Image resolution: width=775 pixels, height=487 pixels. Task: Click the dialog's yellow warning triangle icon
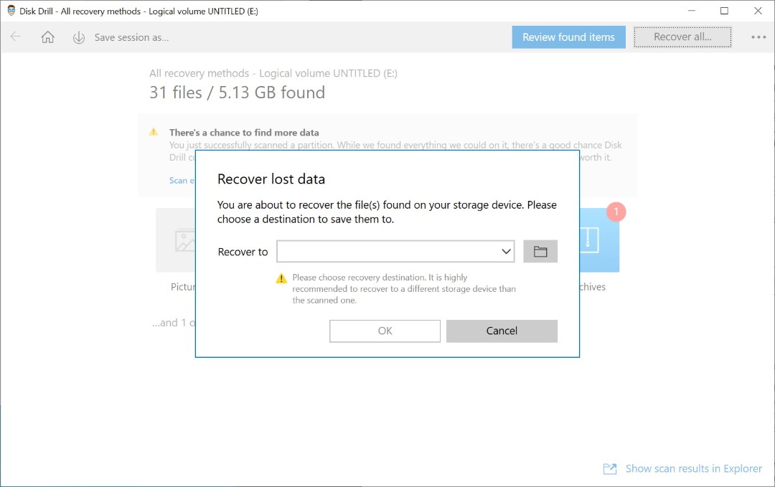tap(281, 278)
